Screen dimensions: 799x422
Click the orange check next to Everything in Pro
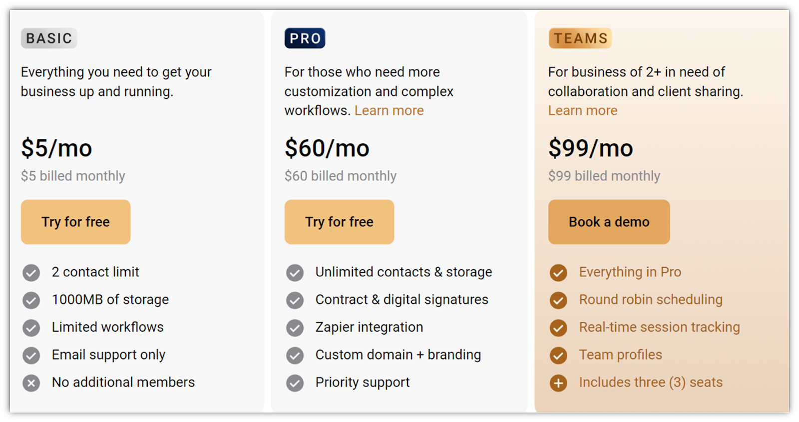558,273
